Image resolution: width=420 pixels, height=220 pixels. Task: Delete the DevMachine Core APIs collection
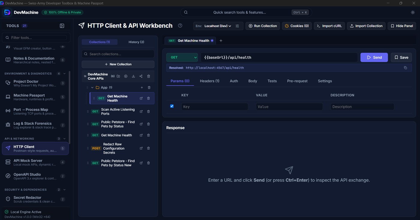pos(149,76)
